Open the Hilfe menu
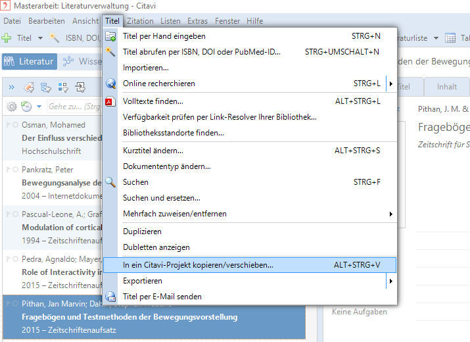This screenshot has height=342, width=470. 255,21
